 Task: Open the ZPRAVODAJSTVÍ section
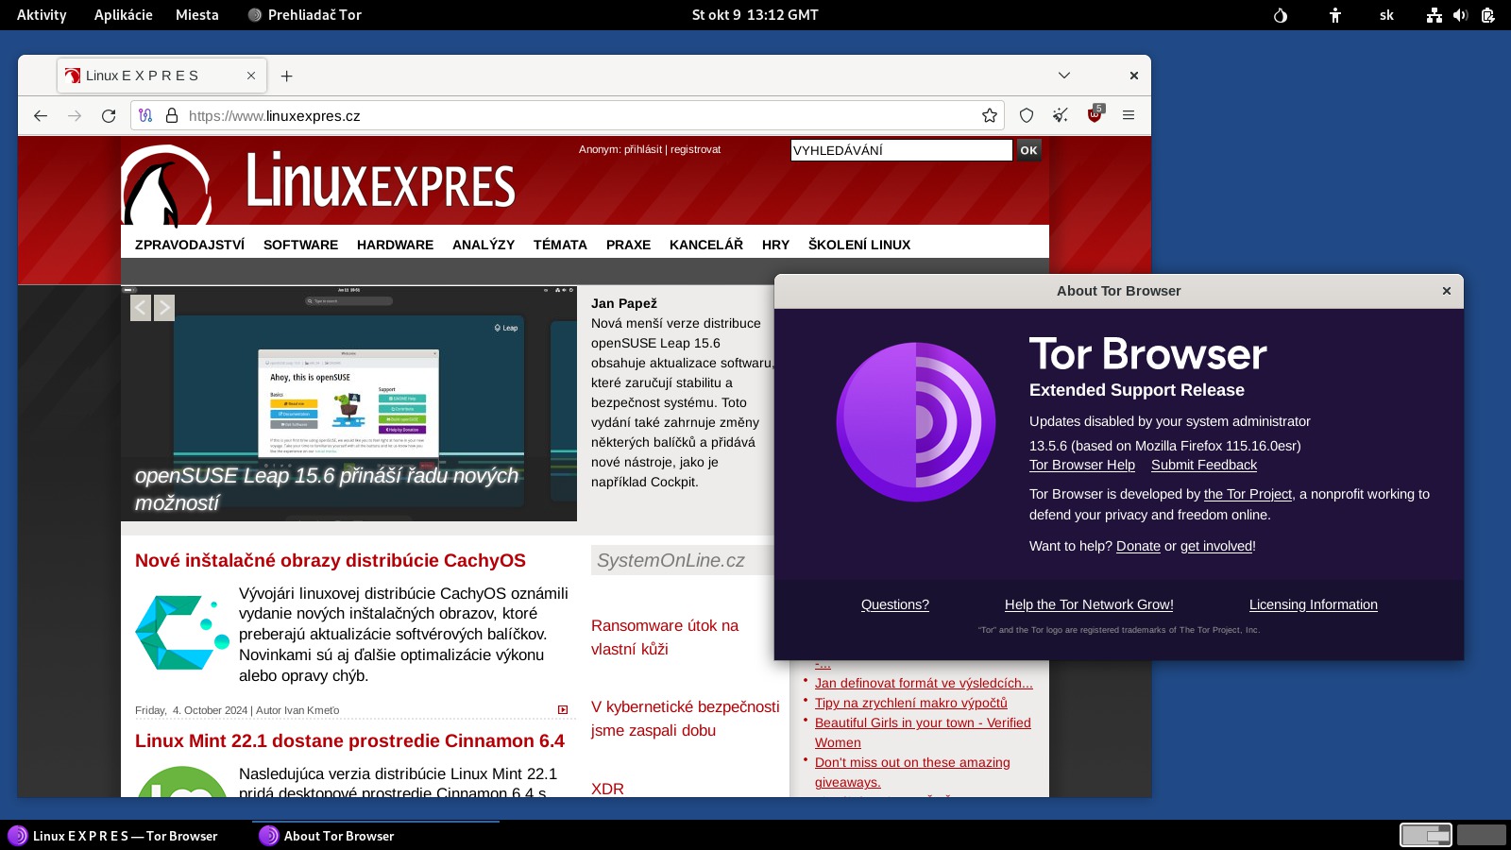190,245
